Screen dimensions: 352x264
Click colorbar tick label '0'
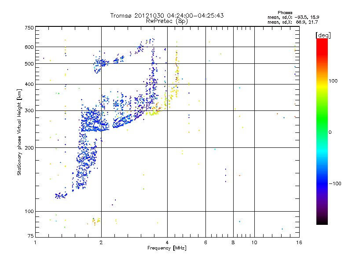(330, 132)
